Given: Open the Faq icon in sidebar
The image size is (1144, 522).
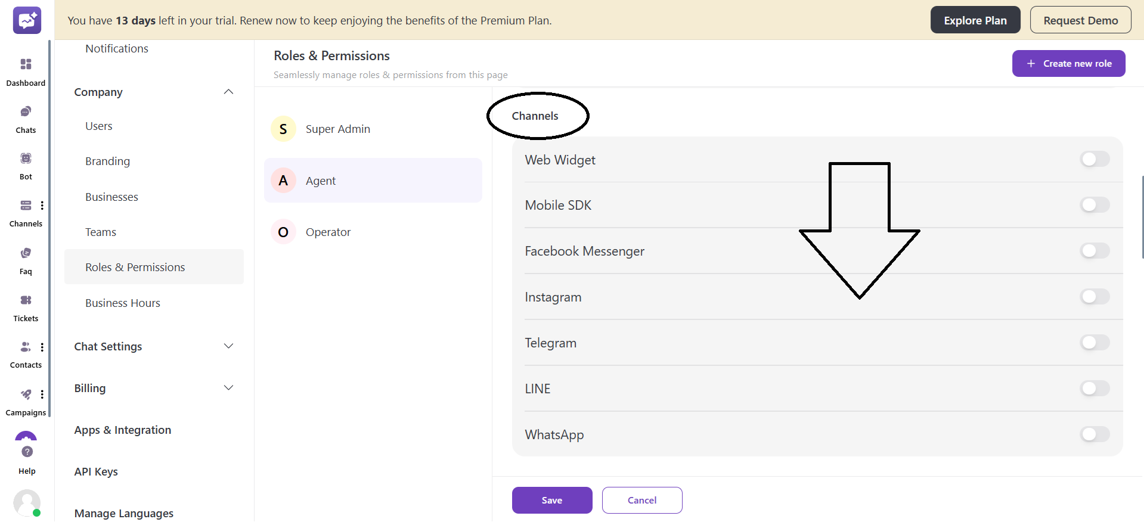Looking at the screenshot, I should [x=26, y=253].
